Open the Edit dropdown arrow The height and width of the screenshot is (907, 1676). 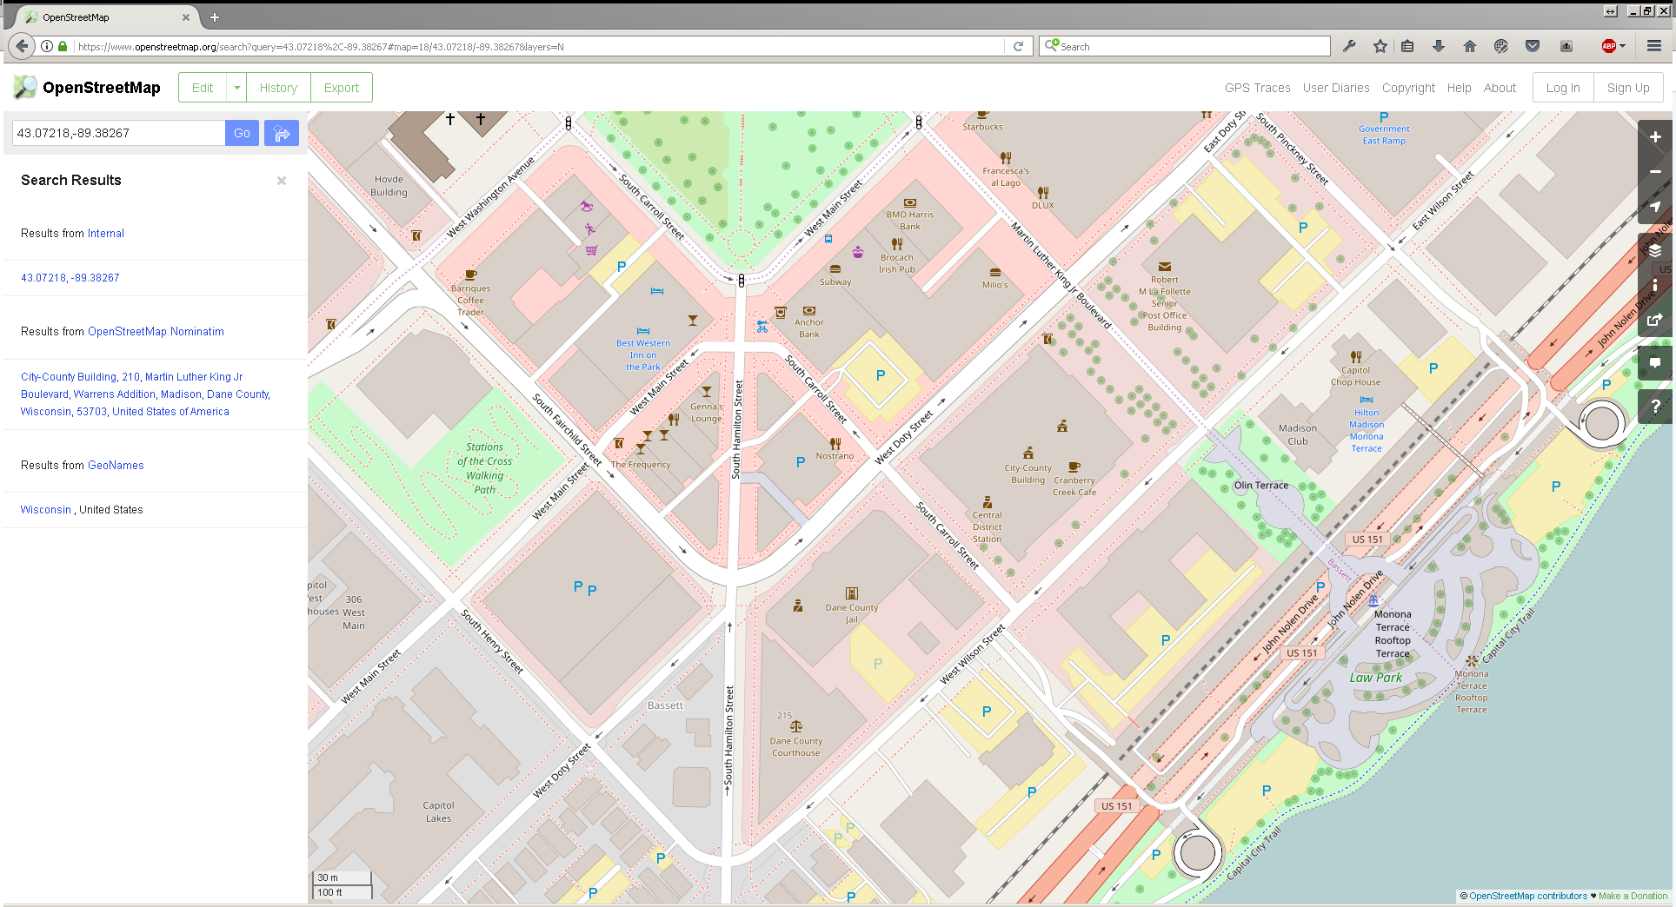(x=236, y=88)
